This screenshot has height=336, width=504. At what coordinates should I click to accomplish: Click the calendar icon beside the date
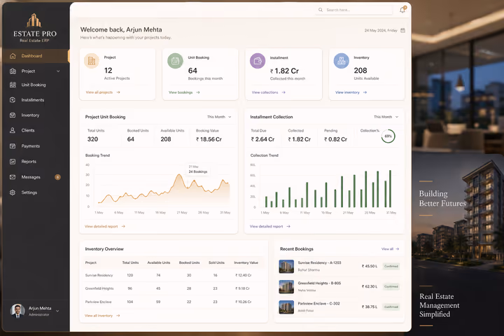pyautogui.click(x=402, y=31)
